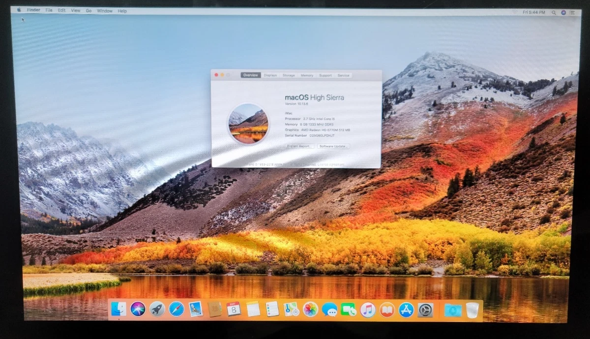Open iBooks orange book icon

pos(387,309)
